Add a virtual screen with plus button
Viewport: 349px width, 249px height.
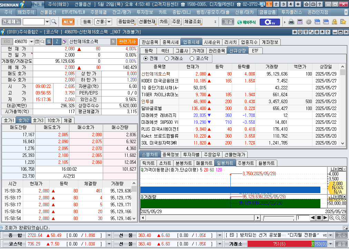tap(298, 4)
